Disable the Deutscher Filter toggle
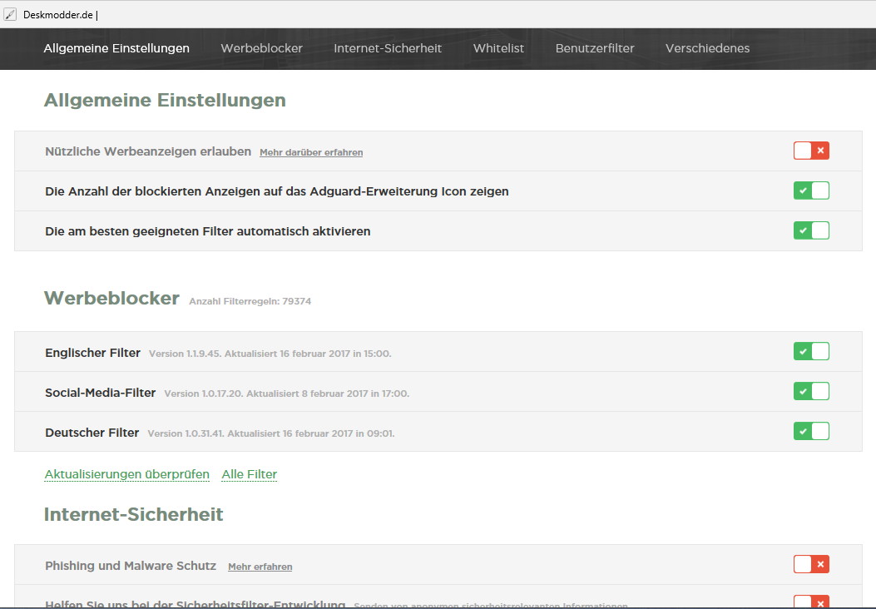Screen dimensions: 876x609 (811, 431)
